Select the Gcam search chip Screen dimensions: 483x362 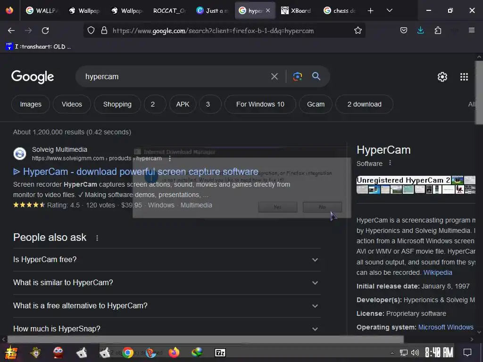(316, 104)
